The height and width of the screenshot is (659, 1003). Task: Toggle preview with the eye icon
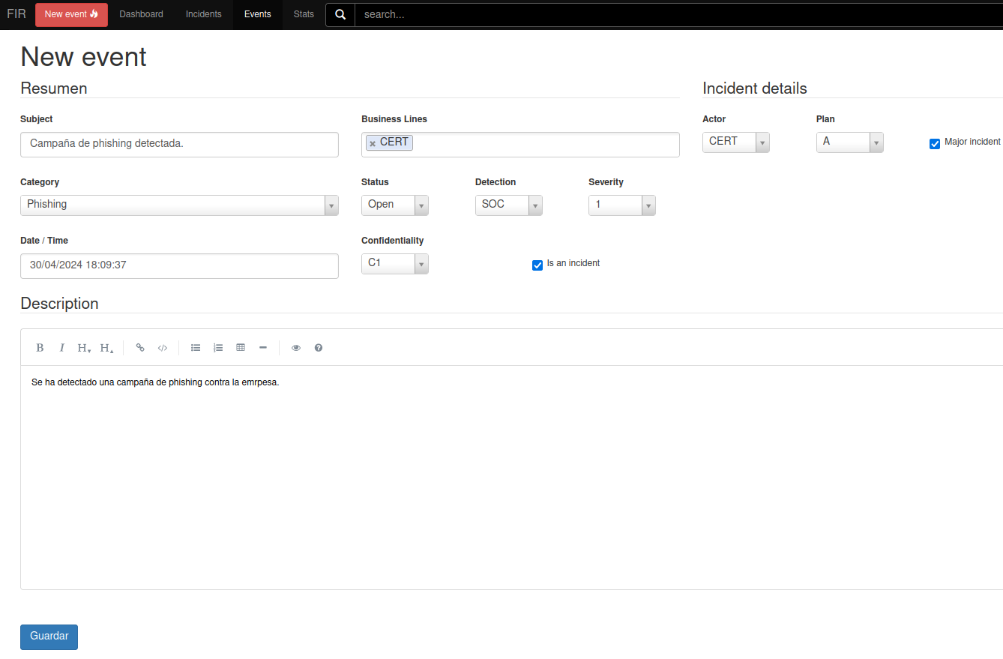point(296,348)
